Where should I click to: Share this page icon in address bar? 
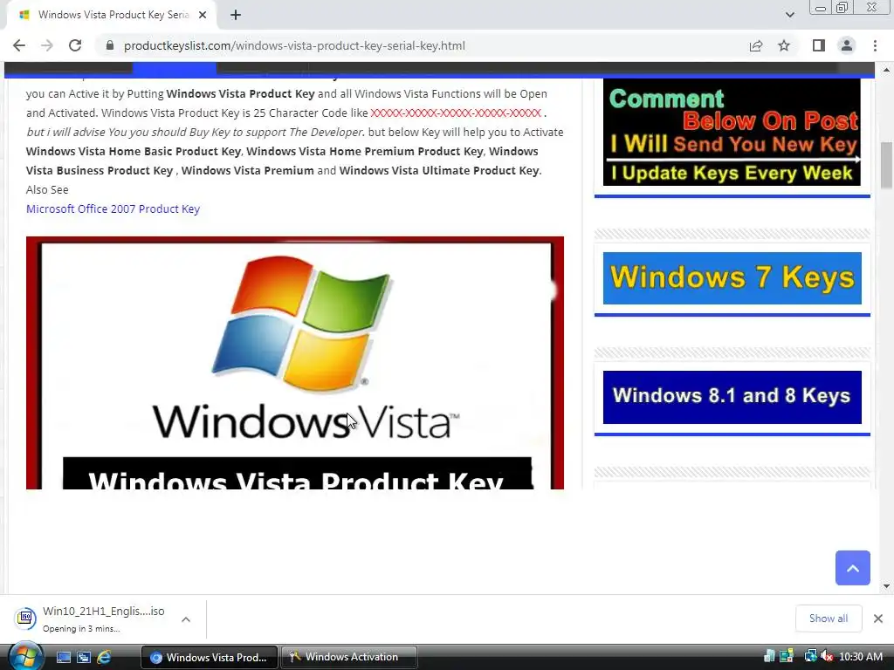pyautogui.click(x=756, y=45)
